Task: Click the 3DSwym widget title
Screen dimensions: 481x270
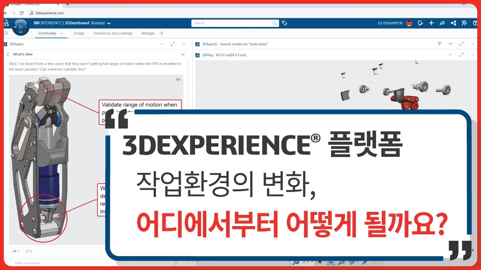Action: tap(16, 44)
